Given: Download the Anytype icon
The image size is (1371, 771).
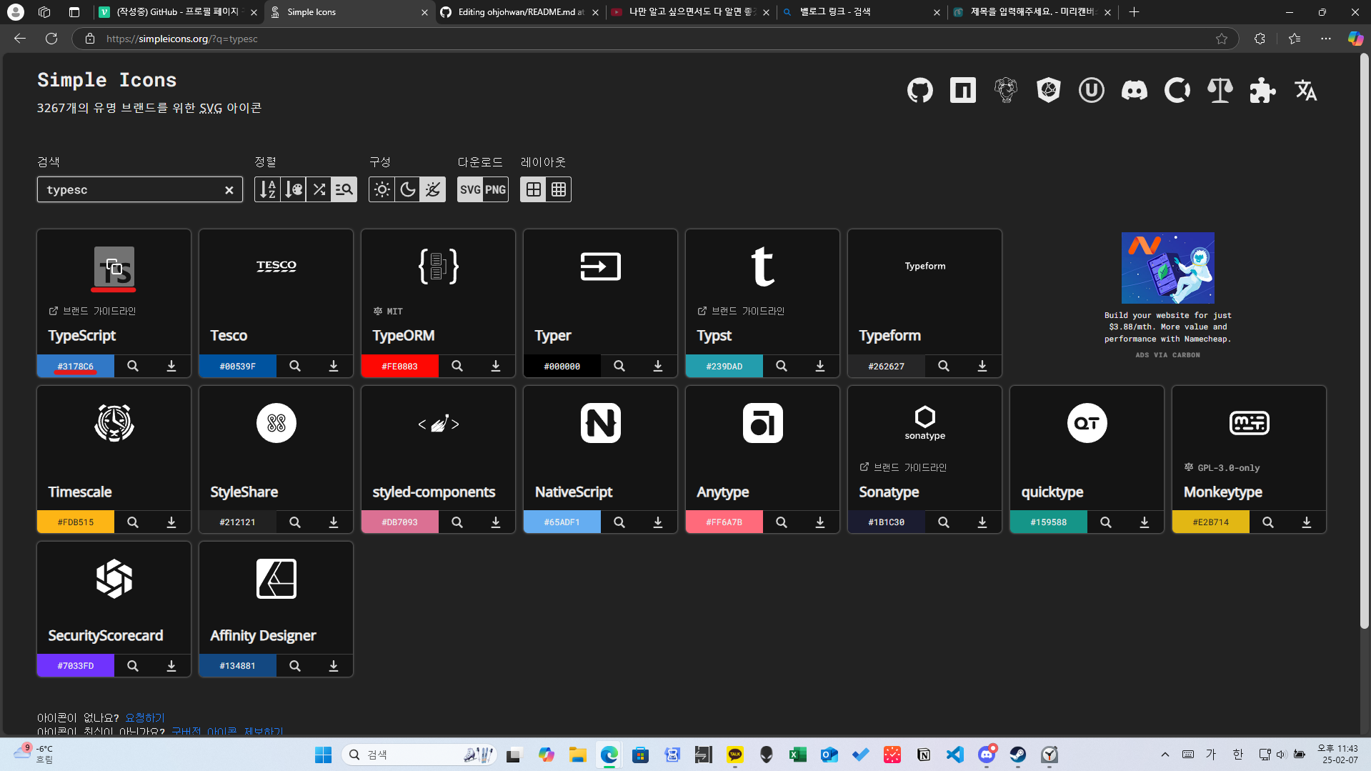Looking at the screenshot, I should (820, 522).
